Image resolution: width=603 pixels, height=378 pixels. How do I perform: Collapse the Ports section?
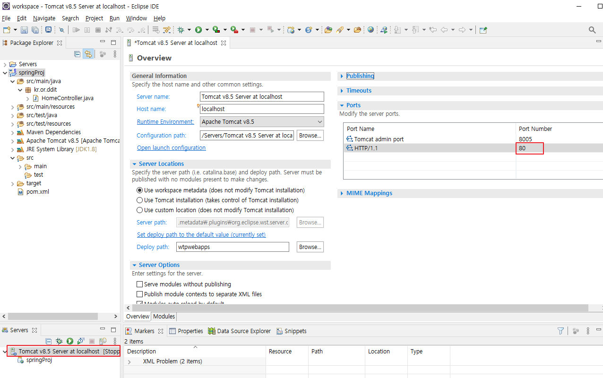pos(342,105)
